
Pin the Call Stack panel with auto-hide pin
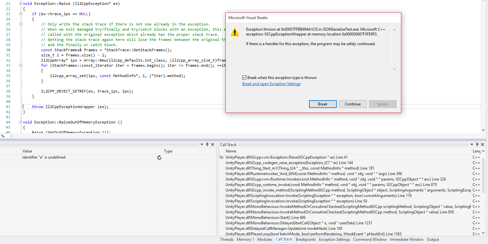click(x=477, y=145)
